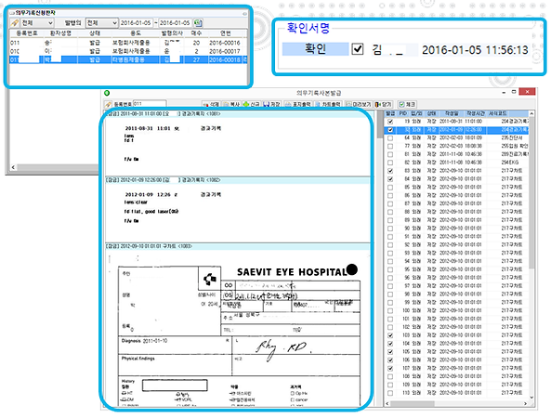Toggle the 확인 signature checkbox
551x418 pixels.
click(358, 49)
